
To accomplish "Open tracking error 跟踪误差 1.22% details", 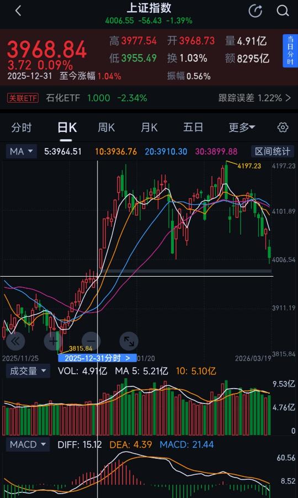I will [255, 98].
